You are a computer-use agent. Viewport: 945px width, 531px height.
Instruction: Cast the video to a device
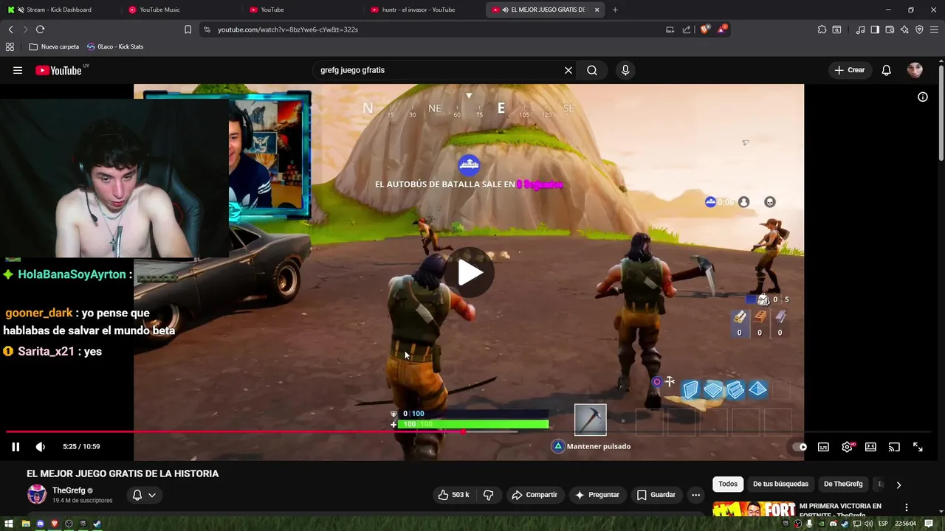point(894,446)
